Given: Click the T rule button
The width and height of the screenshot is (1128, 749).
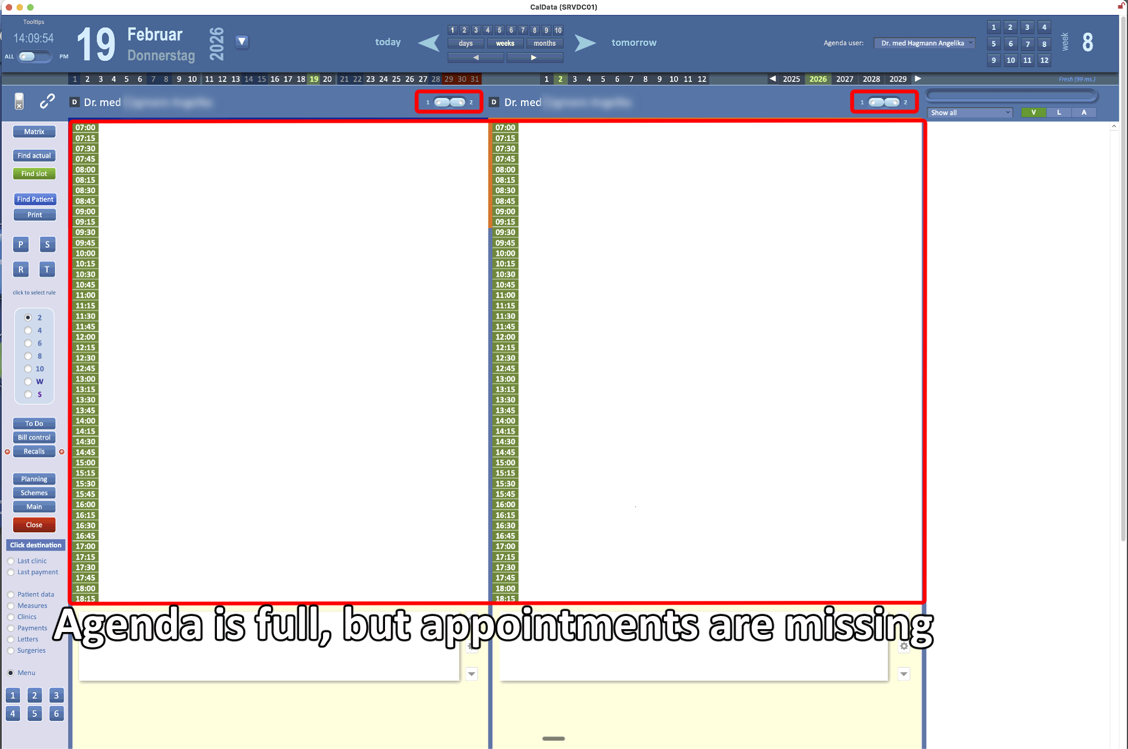Looking at the screenshot, I should point(47,270).
